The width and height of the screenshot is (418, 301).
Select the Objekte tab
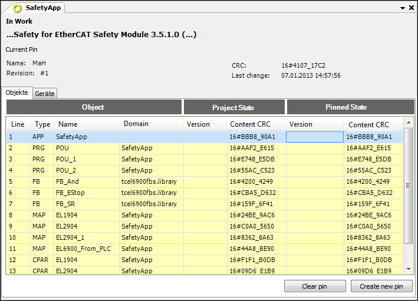(x=17, y=93)
